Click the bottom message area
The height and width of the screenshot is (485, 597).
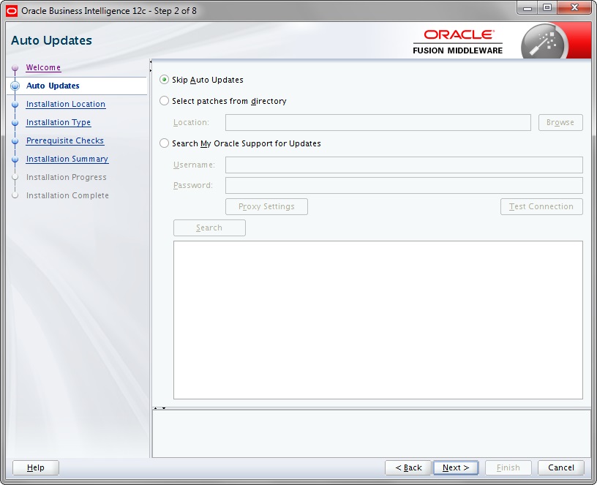tap(371, 434)
